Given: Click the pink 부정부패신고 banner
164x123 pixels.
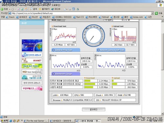Looking at the screenshot, I should point(32,89).
